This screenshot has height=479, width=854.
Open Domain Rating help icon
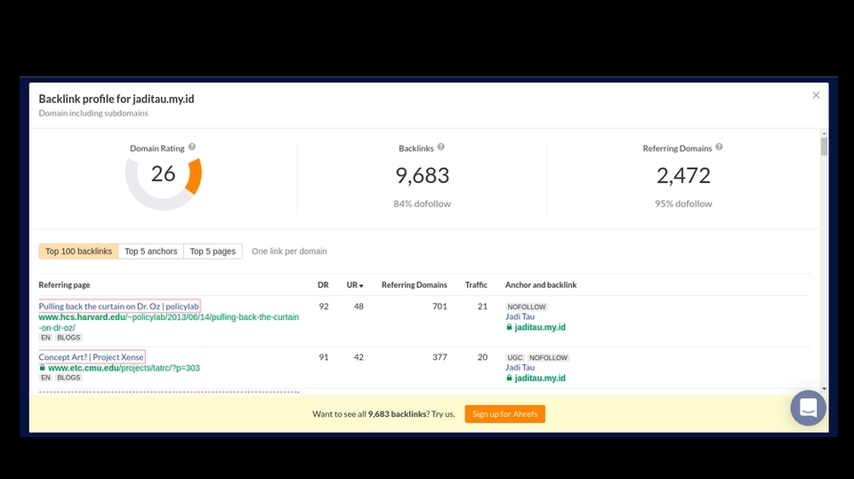192,147
